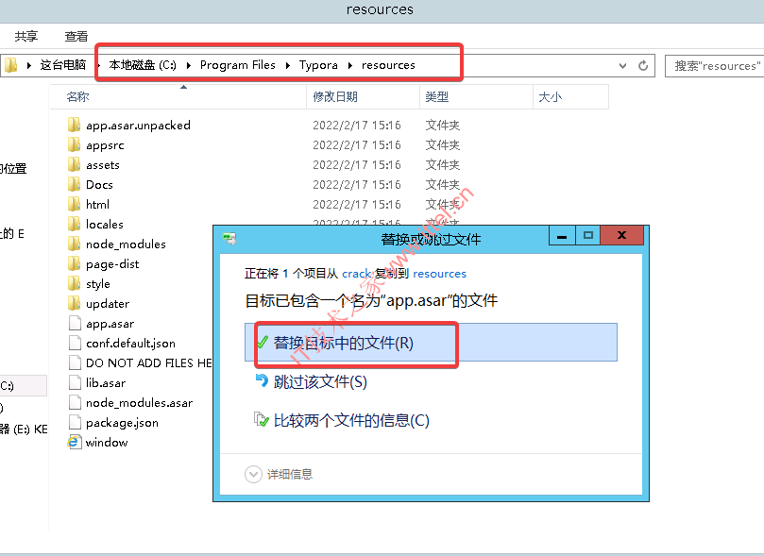
Task: Open the 查看 ribbon tab
Action: [76, 36]
